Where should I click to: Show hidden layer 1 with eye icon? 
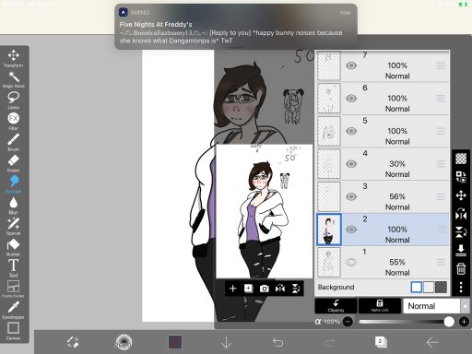(x=351, y=262)
